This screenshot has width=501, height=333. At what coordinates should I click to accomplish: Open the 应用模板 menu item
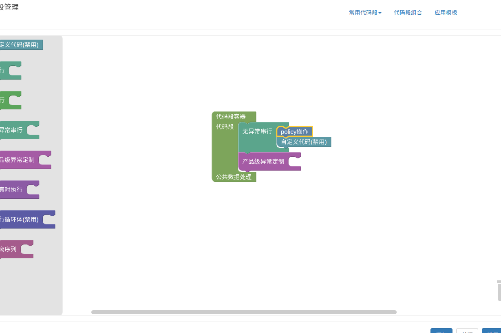pos(446,13)
